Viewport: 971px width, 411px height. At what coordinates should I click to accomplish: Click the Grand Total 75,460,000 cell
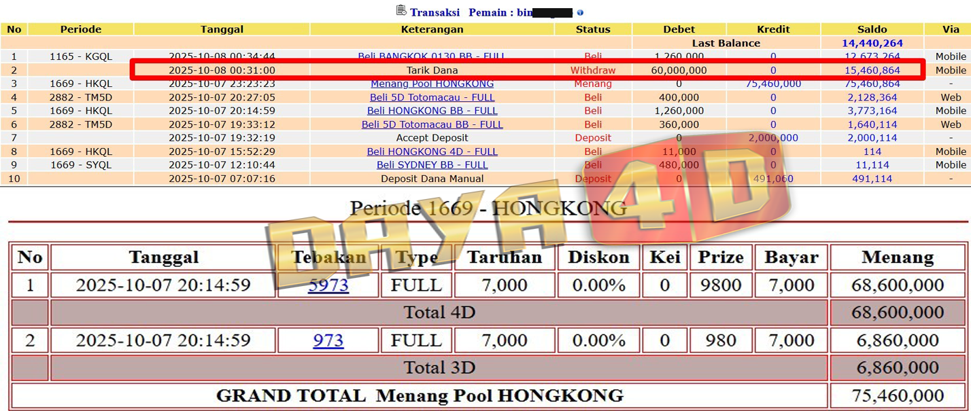click(x=898, y=395)
